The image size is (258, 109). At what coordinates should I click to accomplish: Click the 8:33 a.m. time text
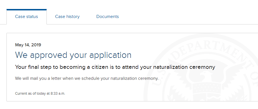tap(58, 94)
